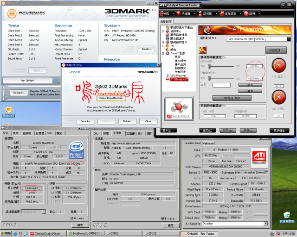297x237 pixels.
Task: Switch to the SPD tab in the BIOS CPU-Z window
Action: (x=140, y=133)
